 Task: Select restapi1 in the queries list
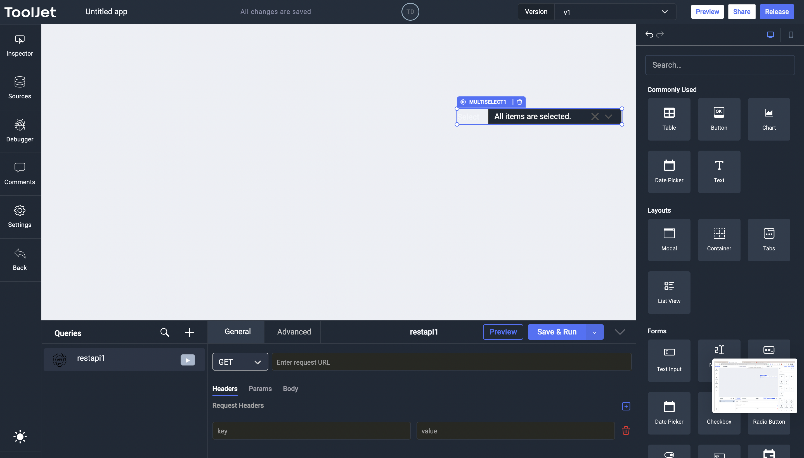pos(124,360)
